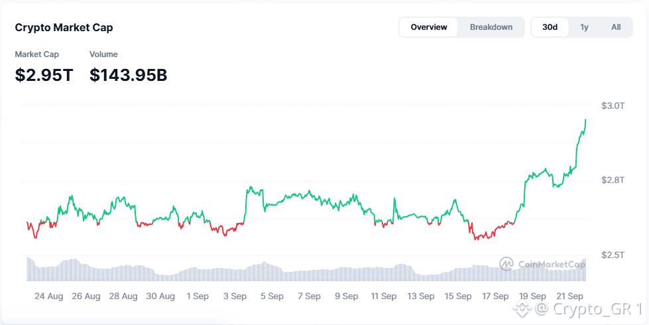Click the 13 Sep date marker
The image size is (649, 325).
click(421, 296)
